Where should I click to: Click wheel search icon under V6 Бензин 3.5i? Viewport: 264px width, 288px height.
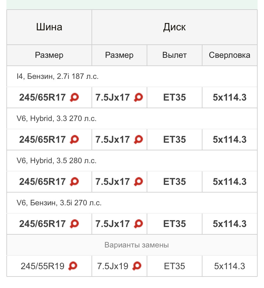[x=138, y=224]
